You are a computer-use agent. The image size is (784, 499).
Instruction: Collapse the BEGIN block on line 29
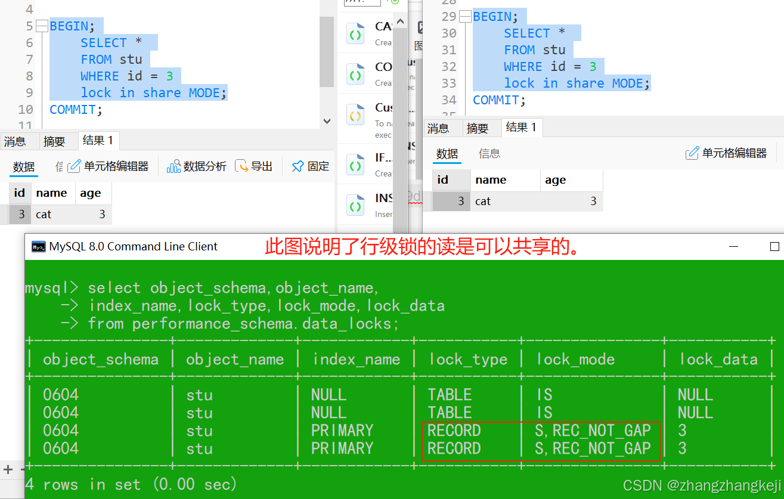pyautogui.click(x=466, y=17)
